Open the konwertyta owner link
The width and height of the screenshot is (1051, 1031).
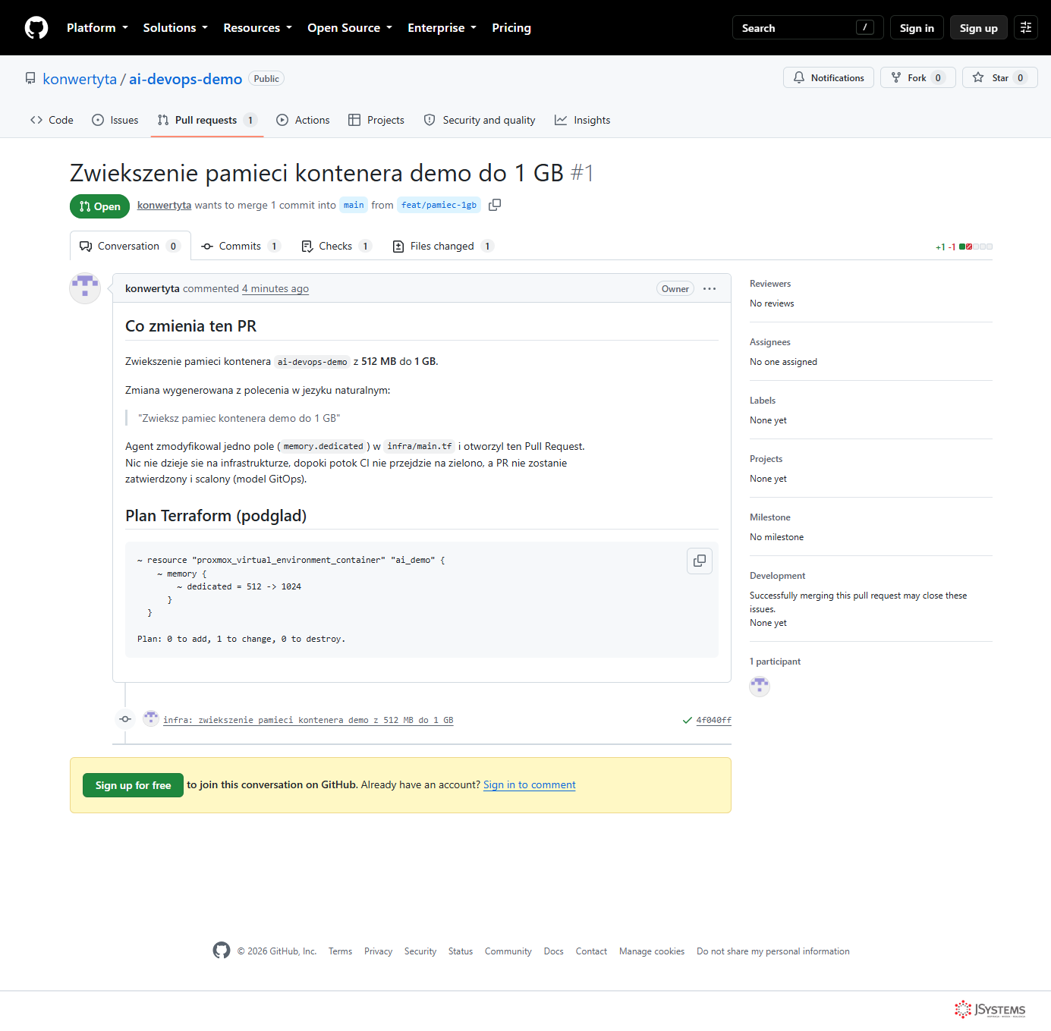pos(80,79)
